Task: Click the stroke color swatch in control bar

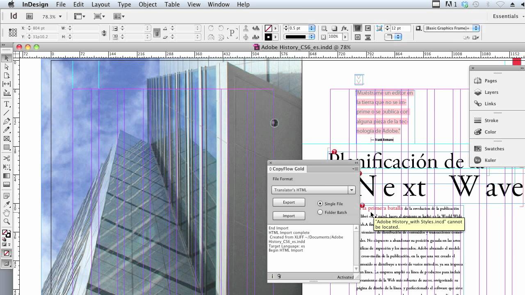Action: [268, 37]
